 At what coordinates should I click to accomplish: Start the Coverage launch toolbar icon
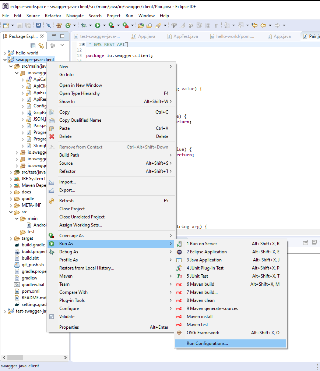[x=110, y=26]
